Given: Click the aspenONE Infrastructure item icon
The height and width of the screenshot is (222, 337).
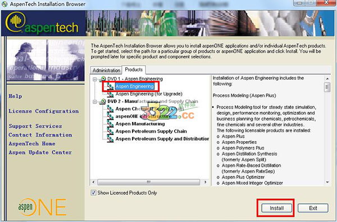Looking at the screenshot, I should coord(110,116).
